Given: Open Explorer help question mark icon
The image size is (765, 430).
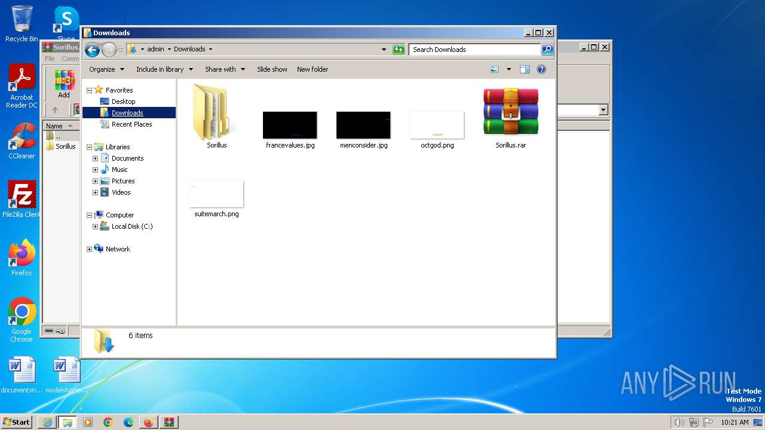Looking at the screenshot, I should pos(541,69).
